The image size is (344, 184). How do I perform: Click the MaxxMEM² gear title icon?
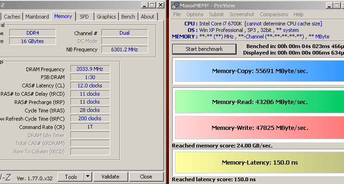(175, 6)
